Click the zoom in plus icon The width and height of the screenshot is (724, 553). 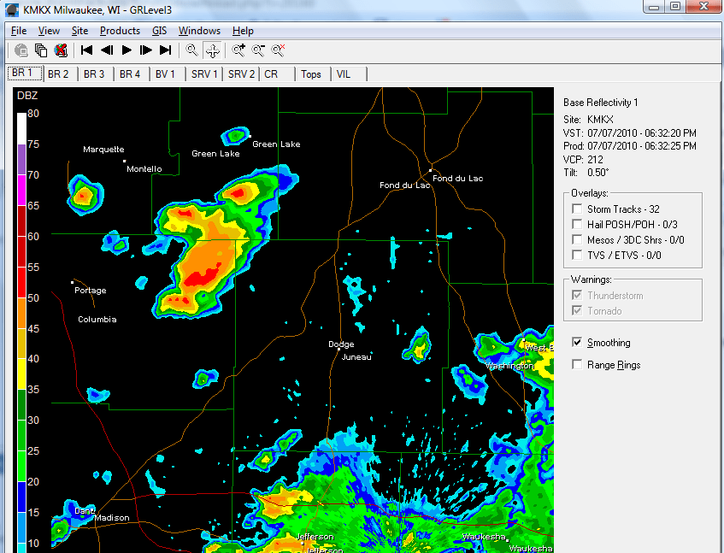238,50
